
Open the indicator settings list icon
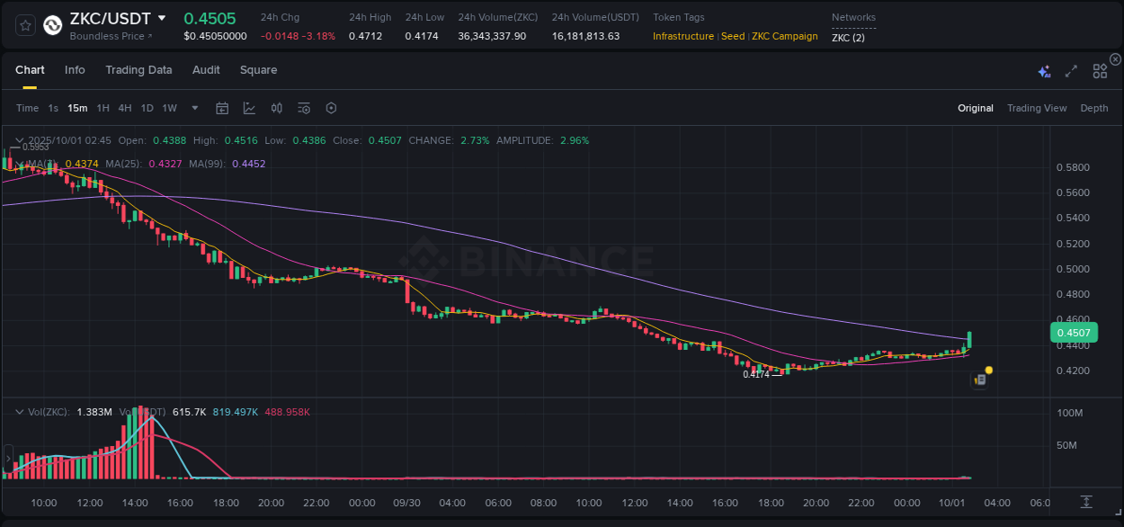click(303, 108)
